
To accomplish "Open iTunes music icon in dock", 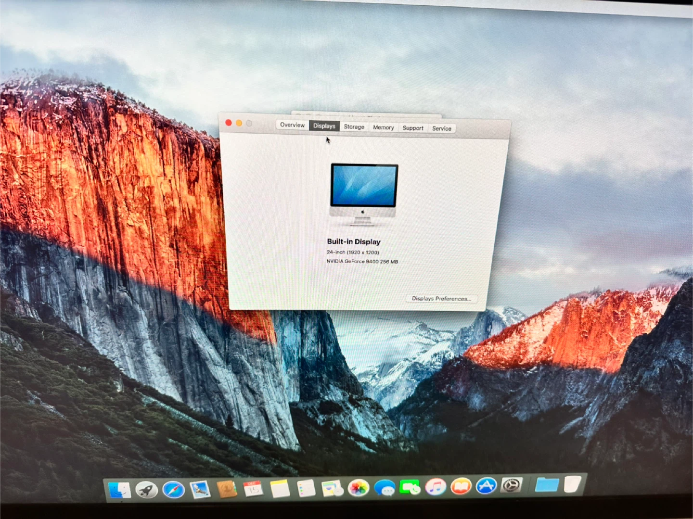I will 436,487.
